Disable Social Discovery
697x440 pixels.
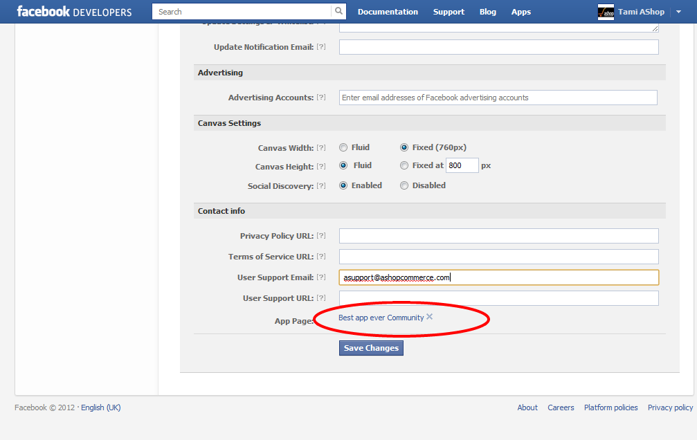pos(404,185)
